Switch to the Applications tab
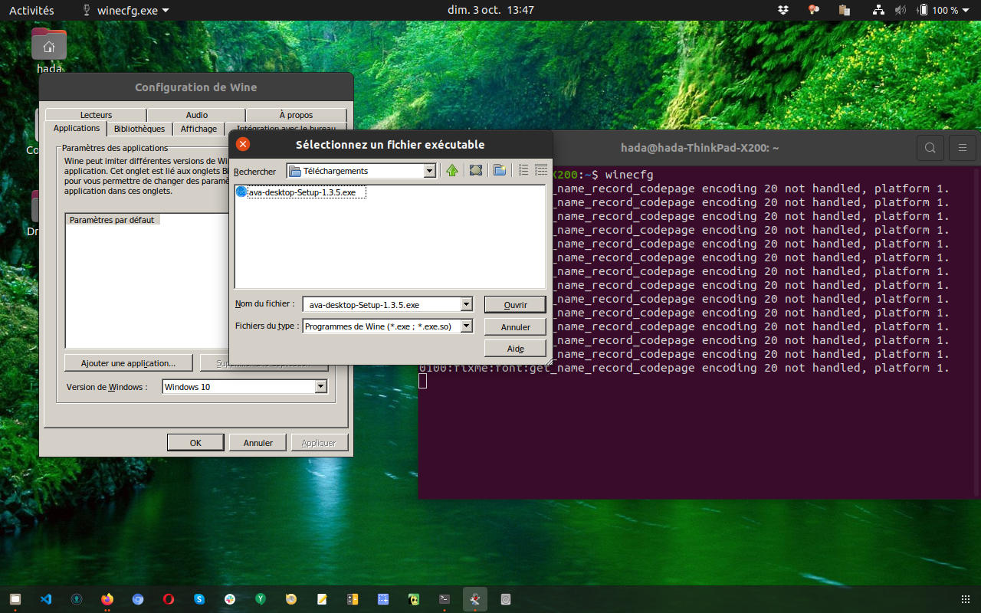This screenshot has height=613, width=981. (x=77, y=128)
